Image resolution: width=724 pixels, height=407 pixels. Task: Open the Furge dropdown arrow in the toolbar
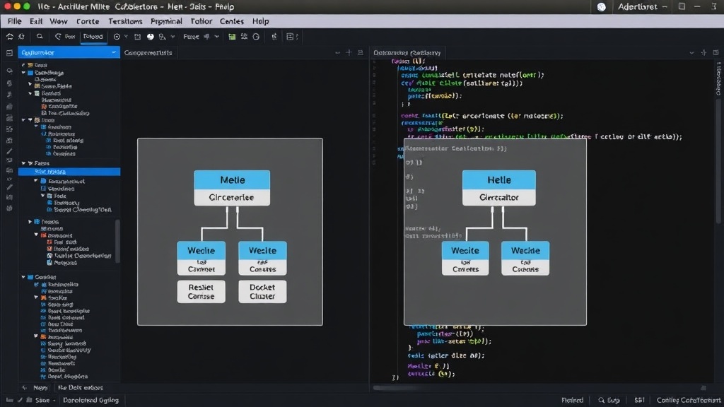click(216, 37)
